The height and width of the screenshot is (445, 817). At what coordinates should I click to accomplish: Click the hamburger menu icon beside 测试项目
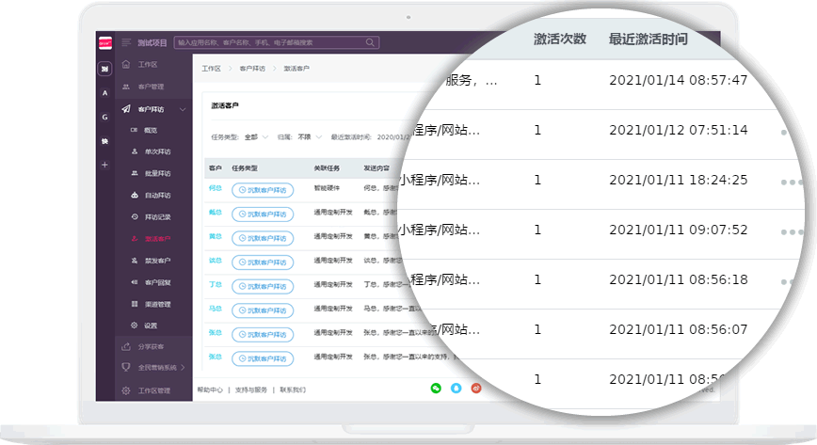[x=126, y=42]
